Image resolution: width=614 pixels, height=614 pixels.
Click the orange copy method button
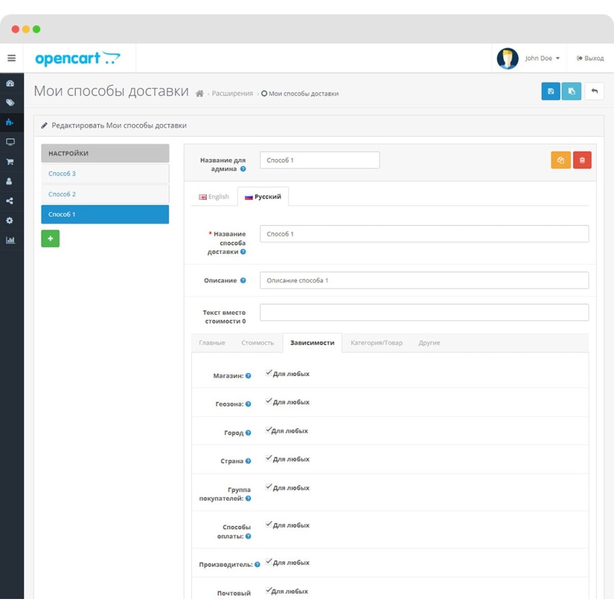[561, 160]
